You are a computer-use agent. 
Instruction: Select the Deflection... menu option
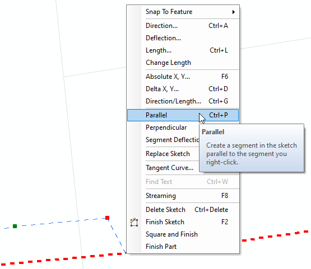tap(183, 38)
